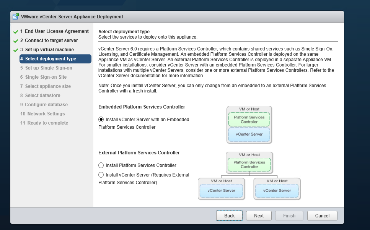Viewport: 370px width, 230px height.
Task: Go to step 1 End User License Agreement
Action: click(54, 31)
